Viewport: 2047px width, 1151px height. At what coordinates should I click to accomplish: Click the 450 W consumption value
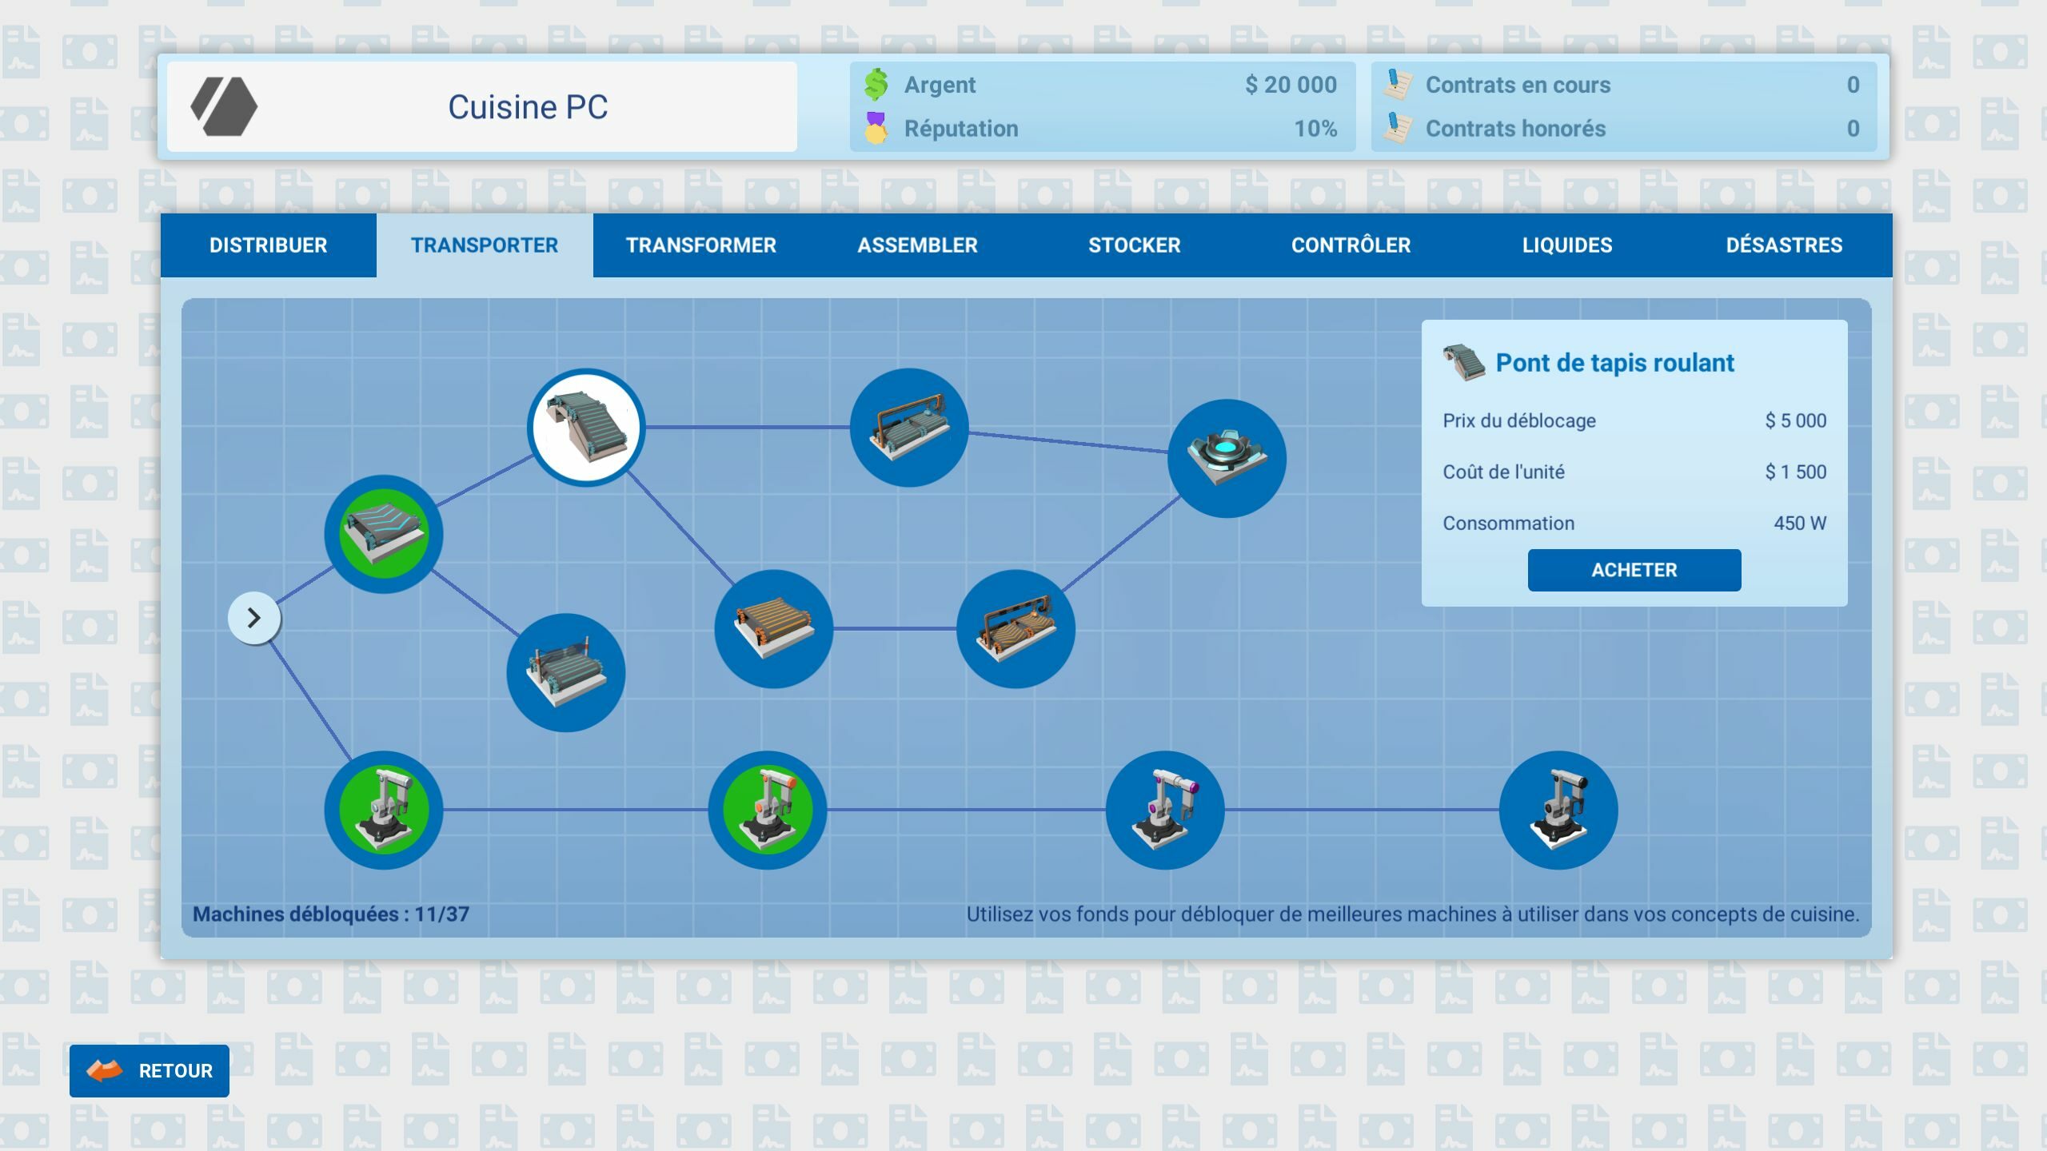coord(1800,523)
